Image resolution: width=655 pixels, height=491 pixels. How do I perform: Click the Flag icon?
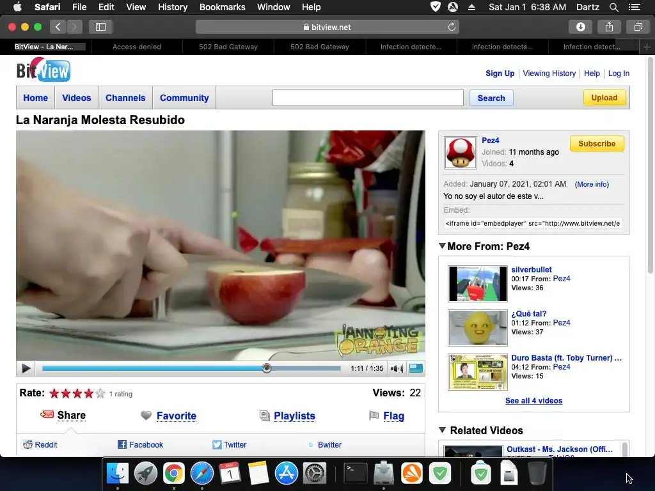[374, 416]
